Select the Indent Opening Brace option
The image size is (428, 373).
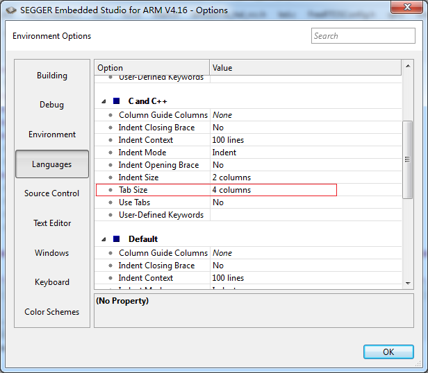tap(248, 165)
